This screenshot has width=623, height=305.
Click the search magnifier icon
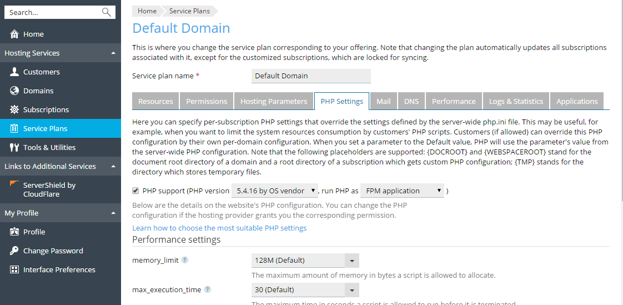(x=107, y=12)
